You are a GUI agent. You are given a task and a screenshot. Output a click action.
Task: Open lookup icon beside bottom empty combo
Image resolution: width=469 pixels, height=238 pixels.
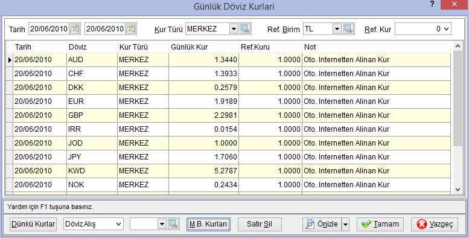174,224
